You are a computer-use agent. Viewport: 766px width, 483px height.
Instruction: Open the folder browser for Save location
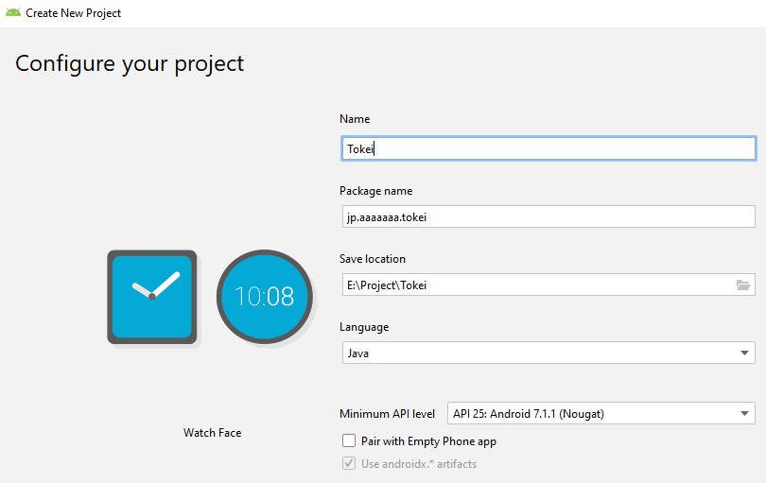click(743, 285)
